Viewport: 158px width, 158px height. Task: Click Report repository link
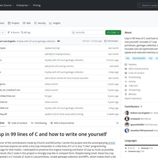[x=133, y=99]
